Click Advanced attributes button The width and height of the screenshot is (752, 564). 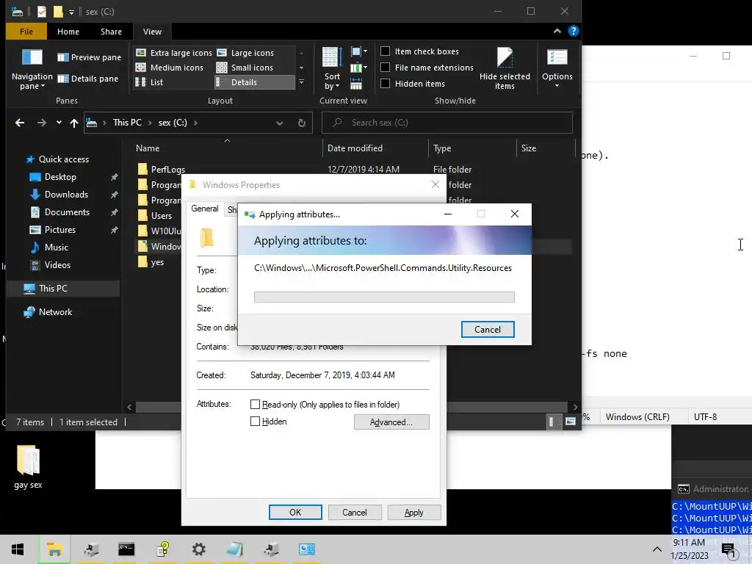click(x=391, y=422)
